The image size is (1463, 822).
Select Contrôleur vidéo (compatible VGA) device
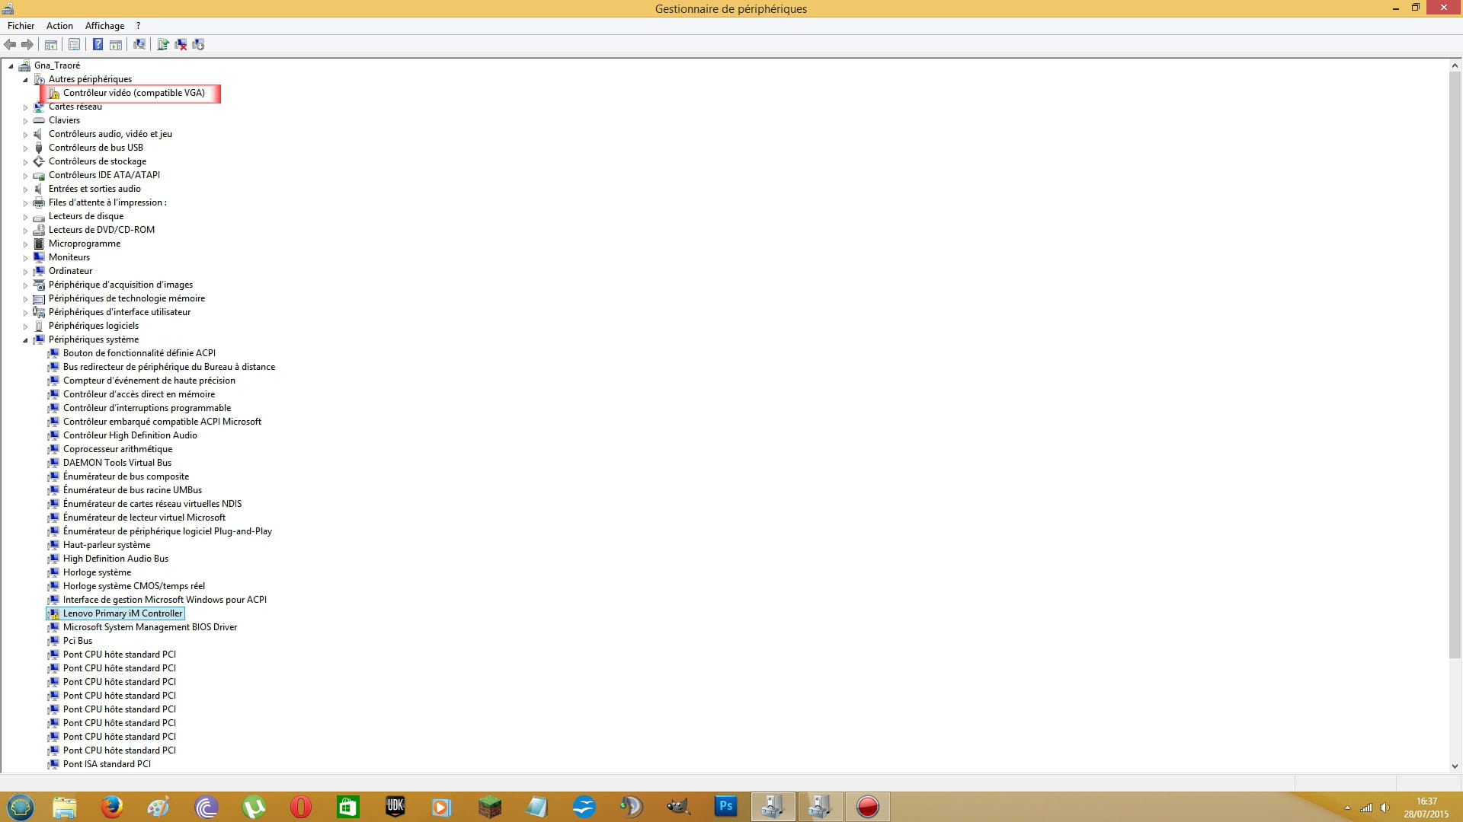coord(133,93)
